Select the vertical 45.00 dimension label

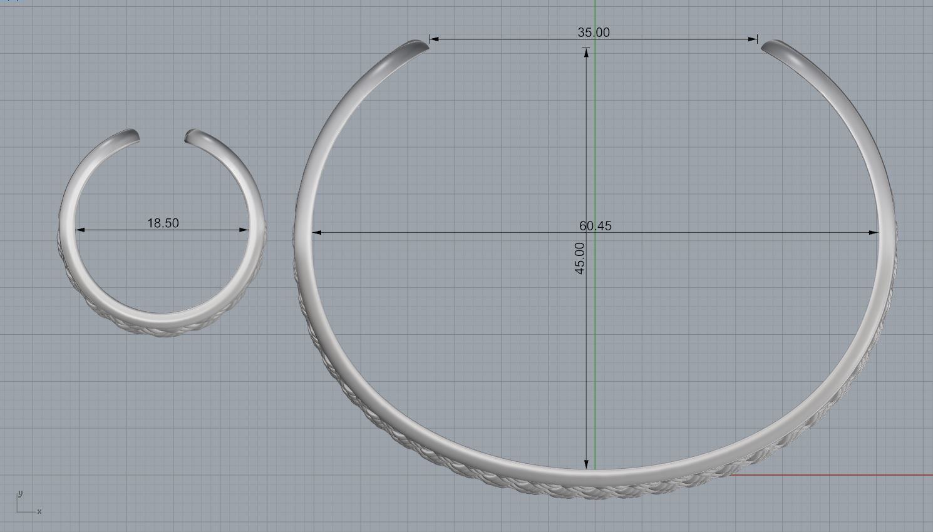click(x=580, y=258)
